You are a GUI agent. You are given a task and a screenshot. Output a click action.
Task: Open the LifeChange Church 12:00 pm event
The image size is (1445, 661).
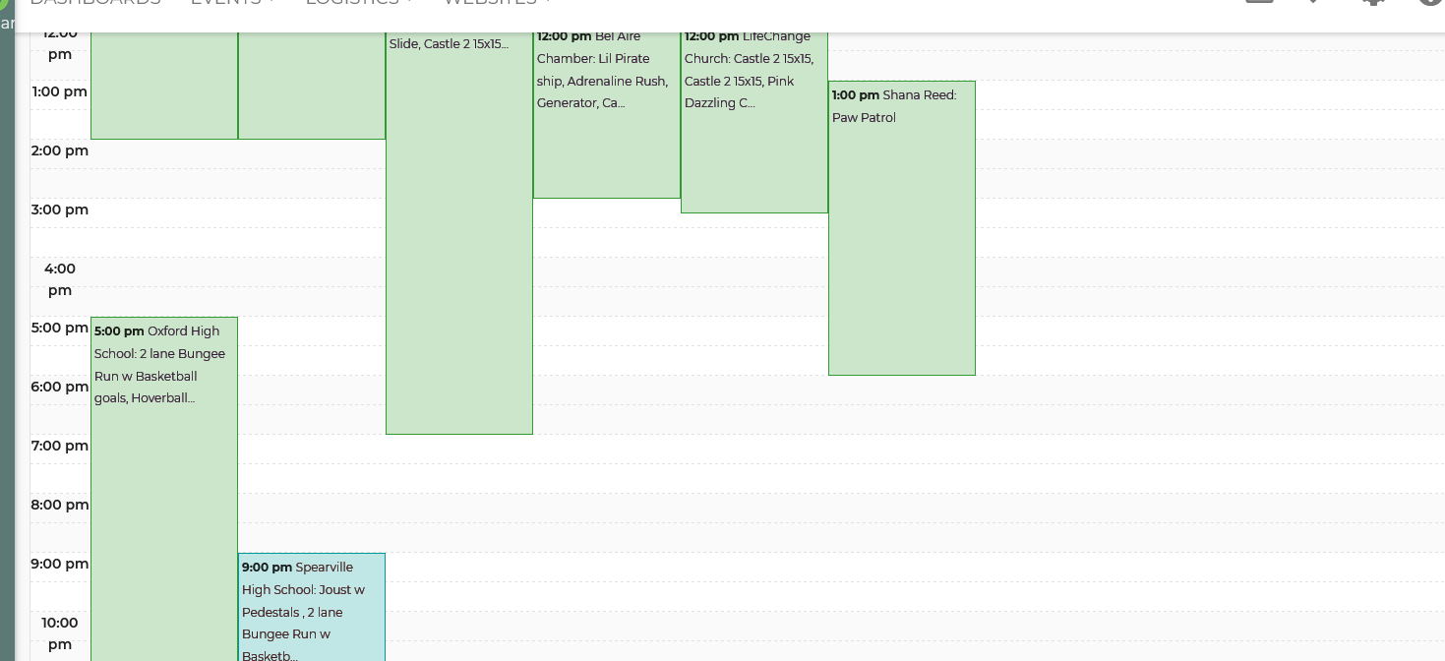tap(753, 69)
